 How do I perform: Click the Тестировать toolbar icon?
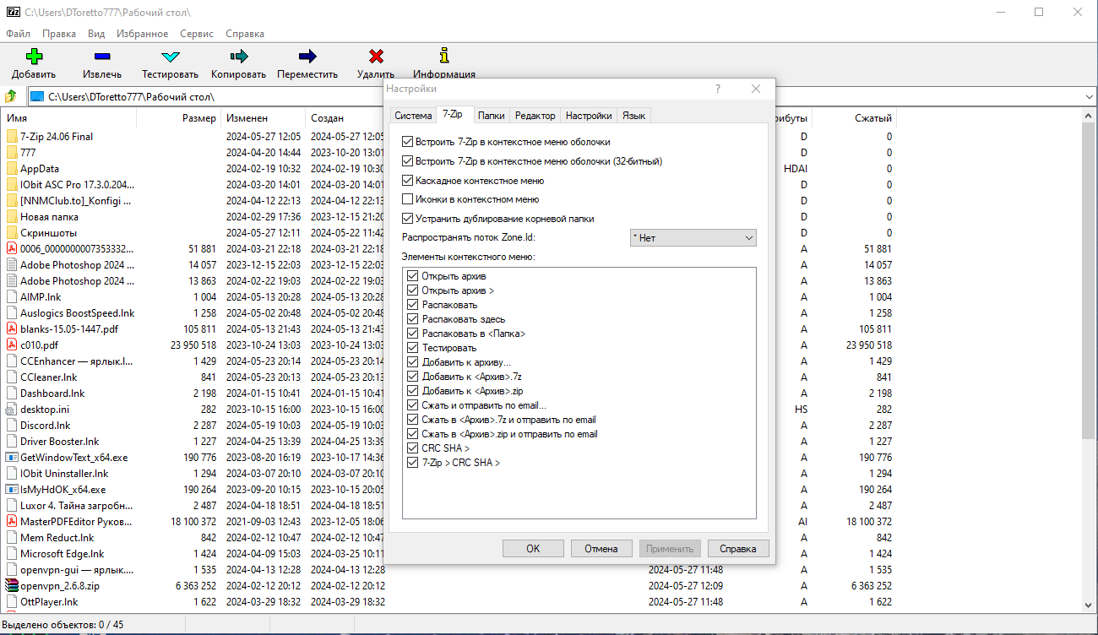(170, 57)
